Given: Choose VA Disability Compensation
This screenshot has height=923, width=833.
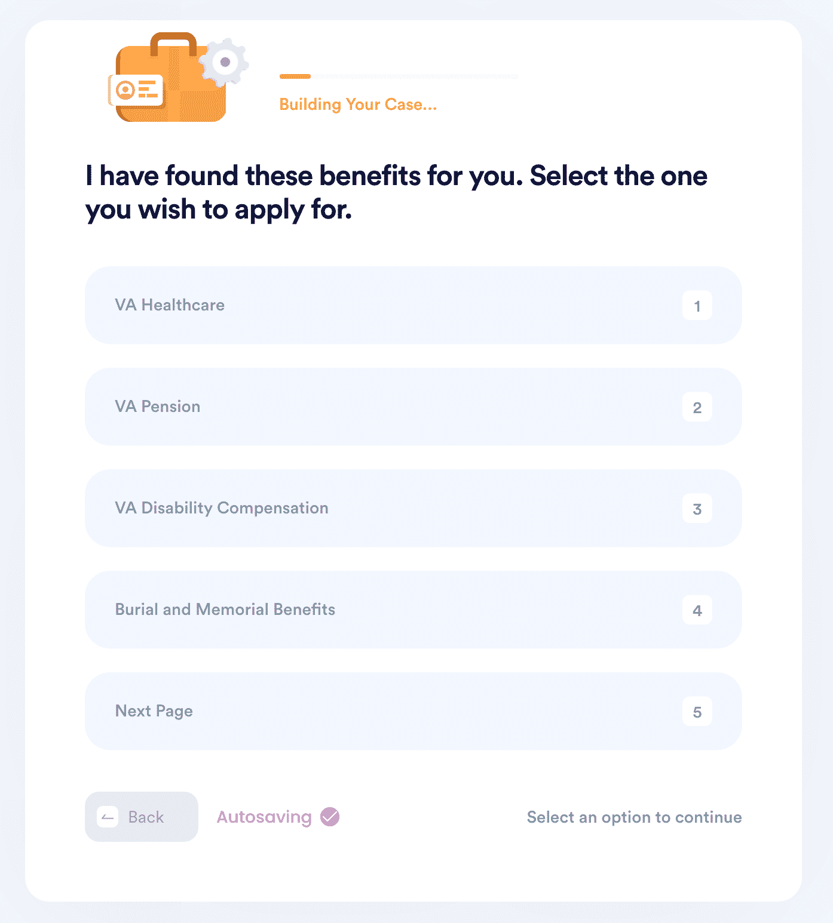Looking at the screenshot, I should pos(414,508).
